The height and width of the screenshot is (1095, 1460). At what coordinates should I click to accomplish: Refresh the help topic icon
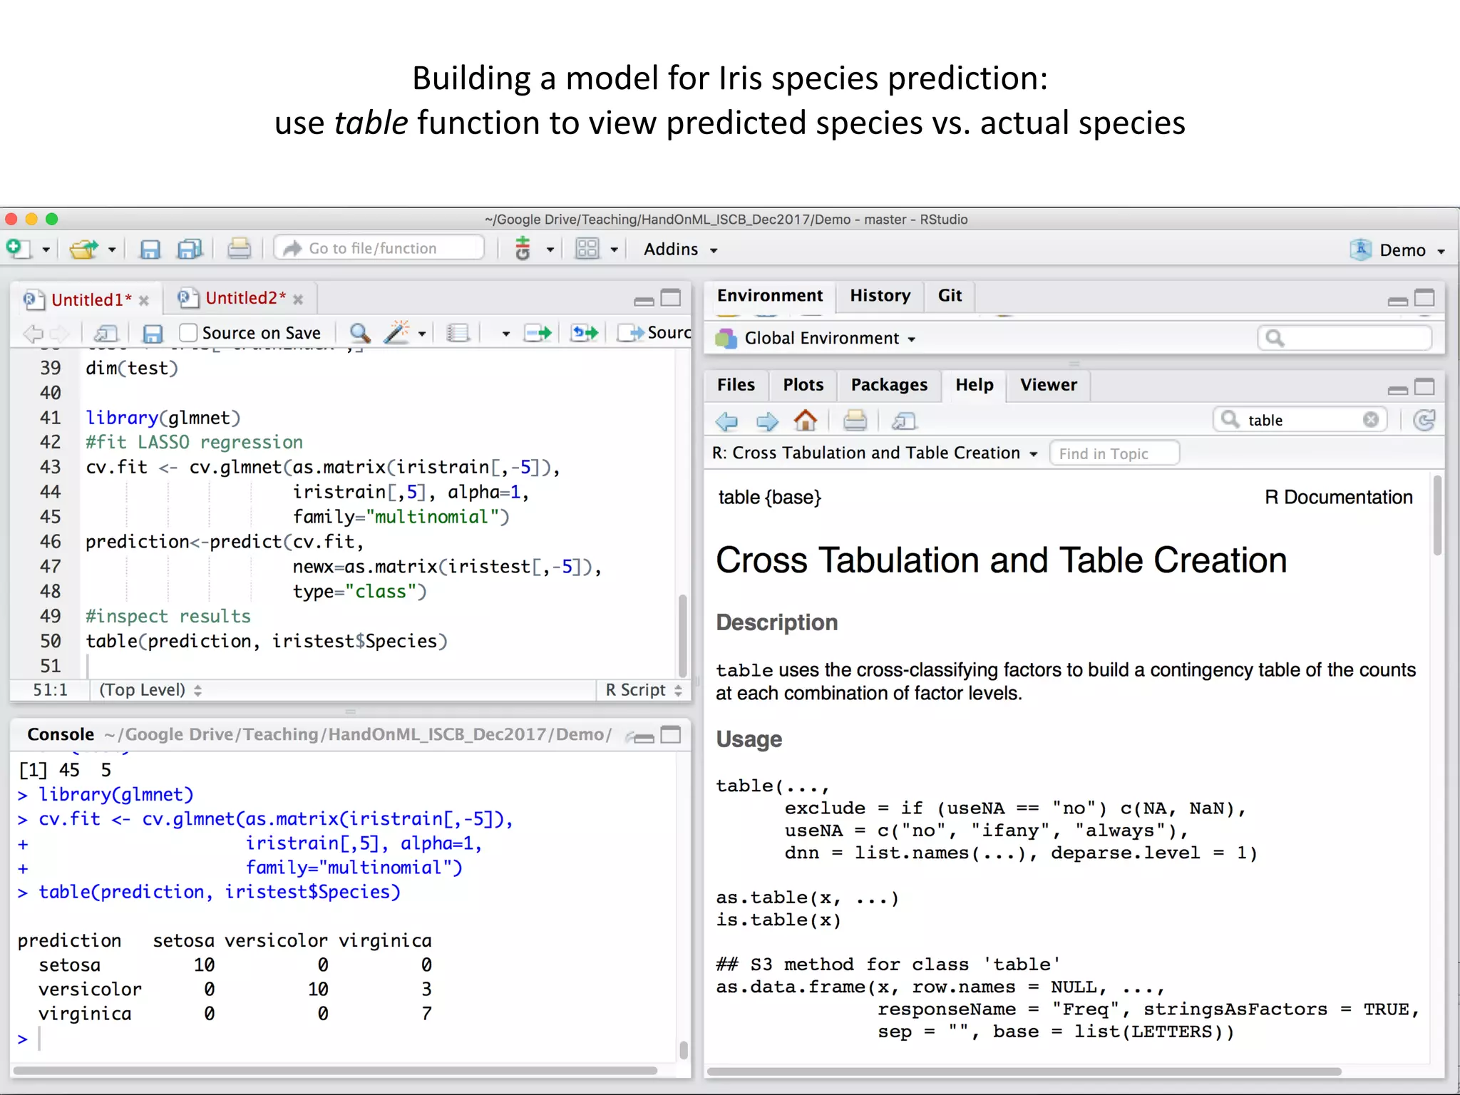1424,421
